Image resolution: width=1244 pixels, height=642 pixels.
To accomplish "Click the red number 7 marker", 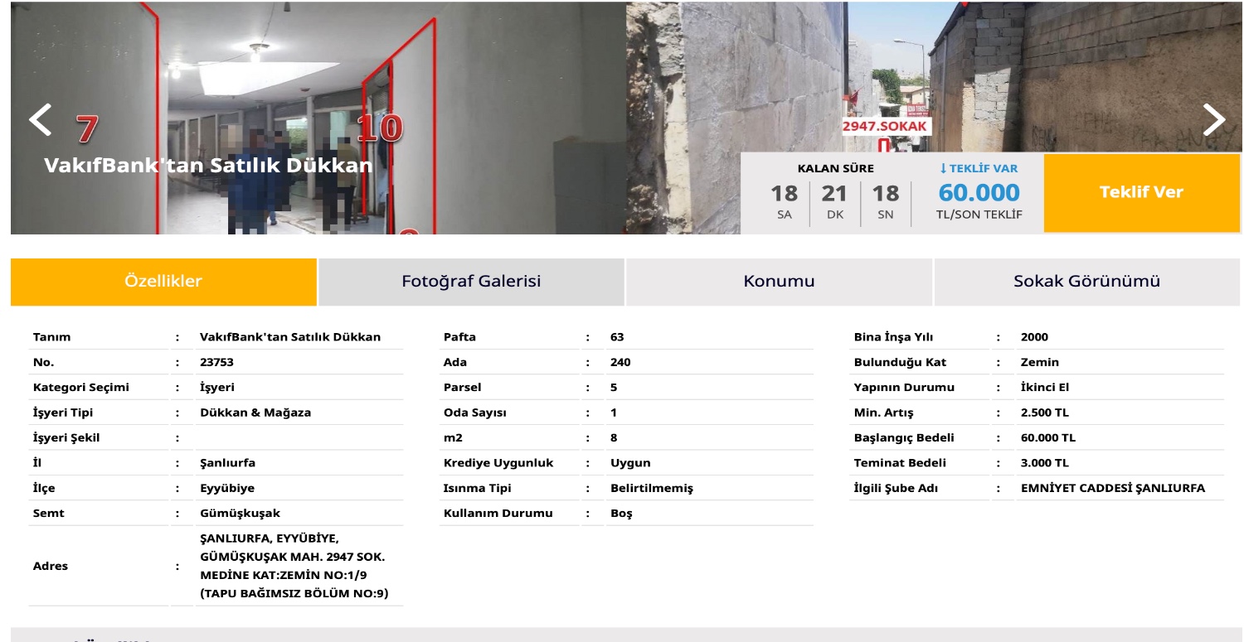I will (87, 129).
